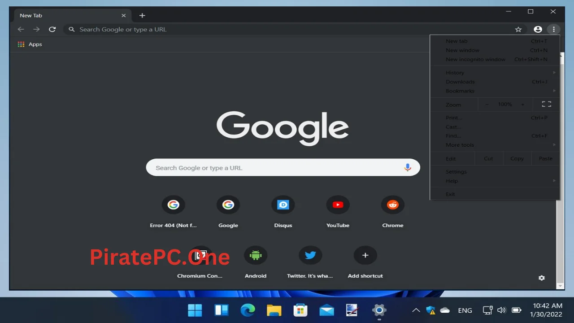Open the Disqus shortcut tile

(283, 212)
